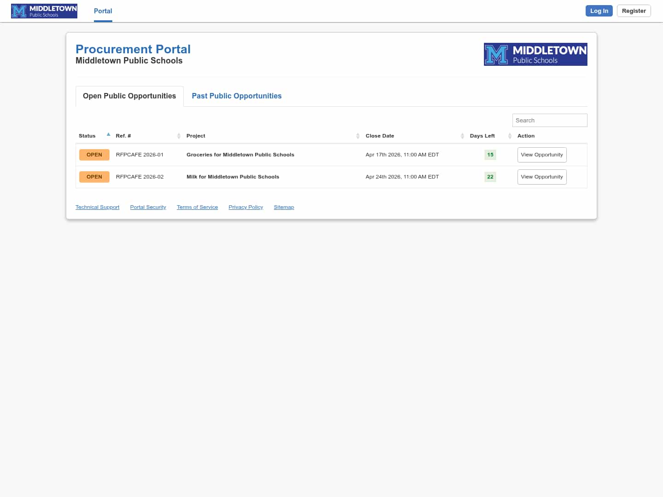Select Open Public Opportunities tab
Image resolution: width=663 pixels, height=497 pixels.
[x=129, y=96]
